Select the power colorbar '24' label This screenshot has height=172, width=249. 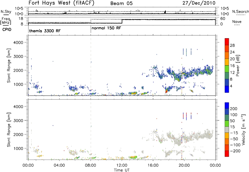(x=232, y=52)
